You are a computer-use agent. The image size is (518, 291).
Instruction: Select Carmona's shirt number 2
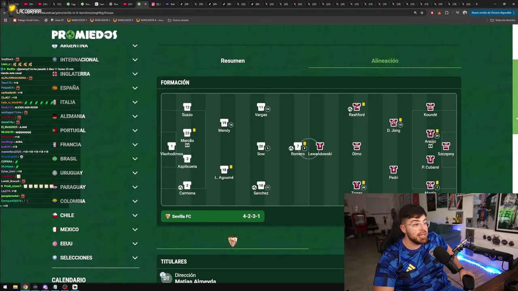(x=187, y=186)
